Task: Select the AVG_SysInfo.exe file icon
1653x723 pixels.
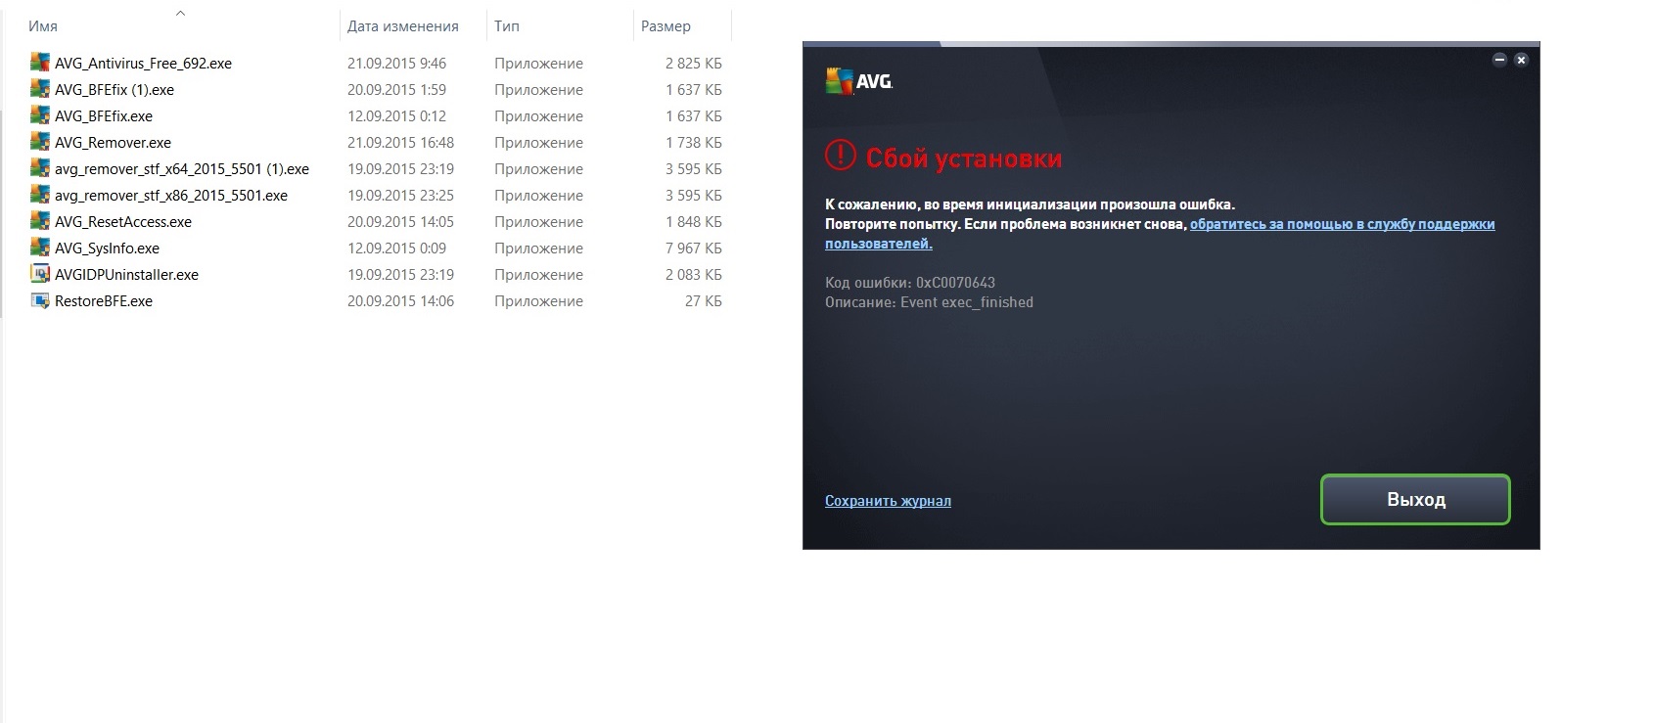Action: [40, 248]
